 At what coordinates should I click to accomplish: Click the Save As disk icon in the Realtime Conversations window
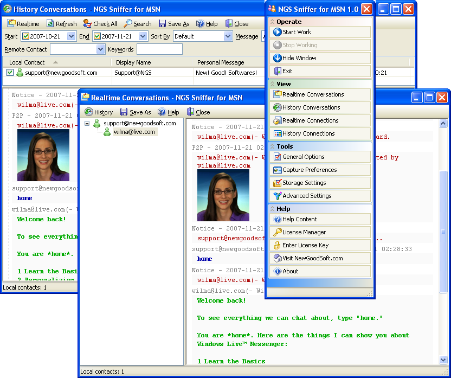(124, 112)
